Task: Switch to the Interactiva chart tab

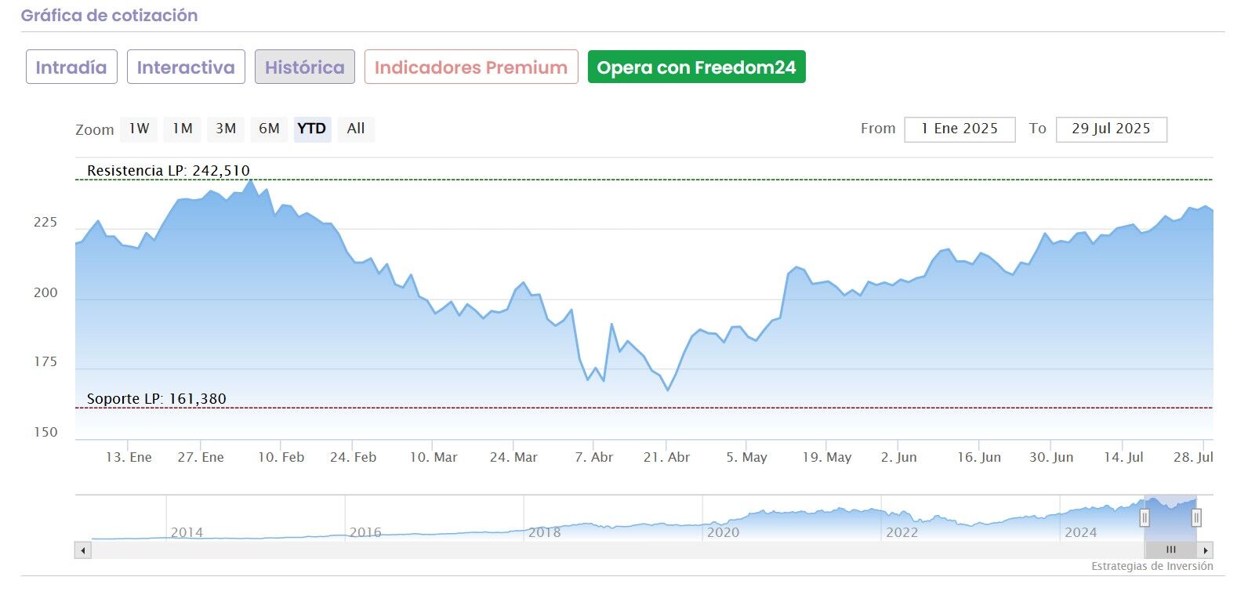Action: click(186, 67)
